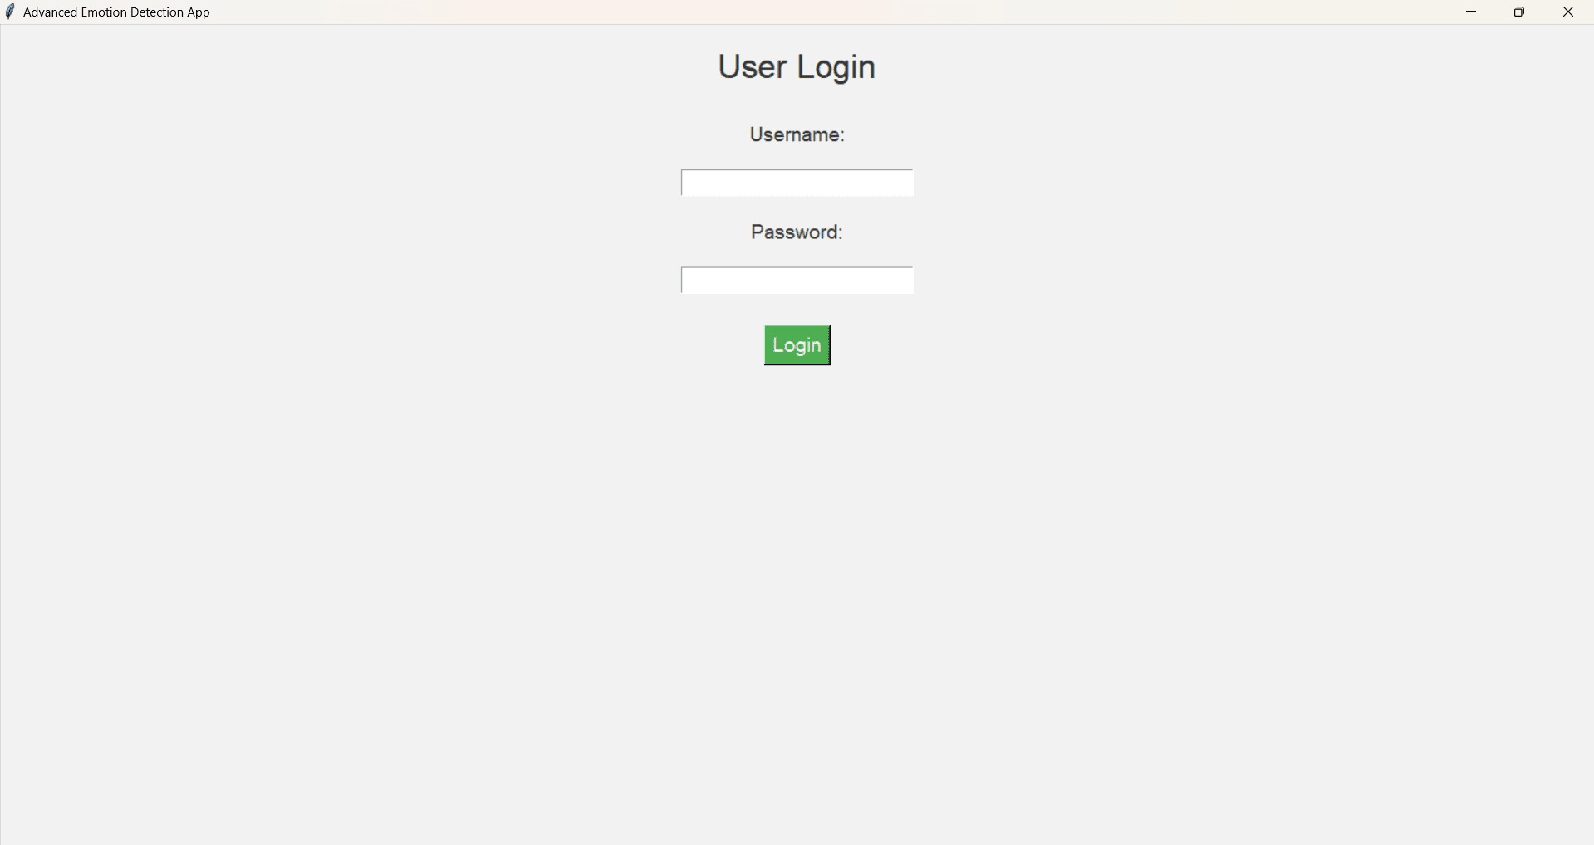Click the Login button
1594x845 pixels.
pos(797,345)
